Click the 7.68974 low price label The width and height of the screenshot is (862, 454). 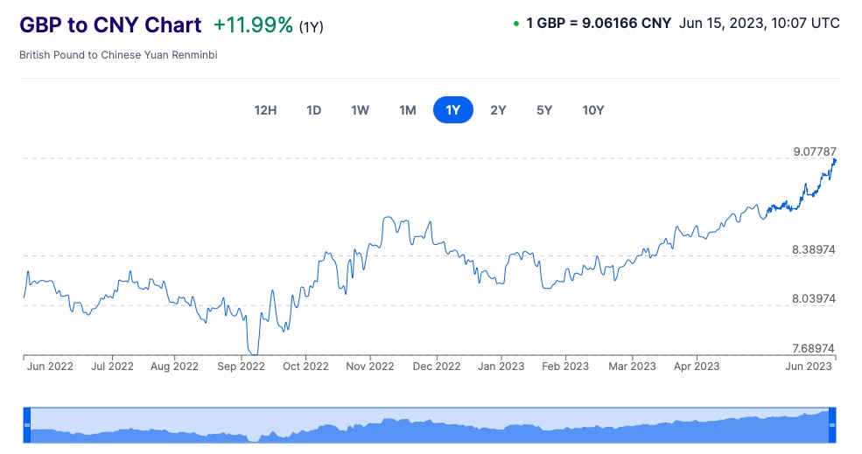click(814, 348)
